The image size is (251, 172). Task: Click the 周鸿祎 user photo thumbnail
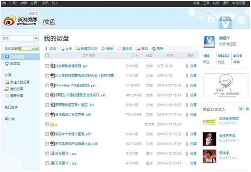point(209,157)
